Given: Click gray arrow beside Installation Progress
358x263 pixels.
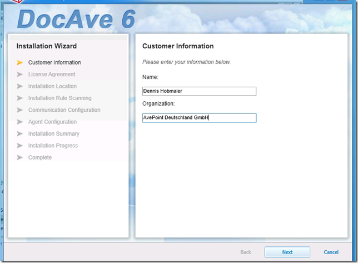Looking at the screenshot, I should pyautogui.click(x=20, y=146).
